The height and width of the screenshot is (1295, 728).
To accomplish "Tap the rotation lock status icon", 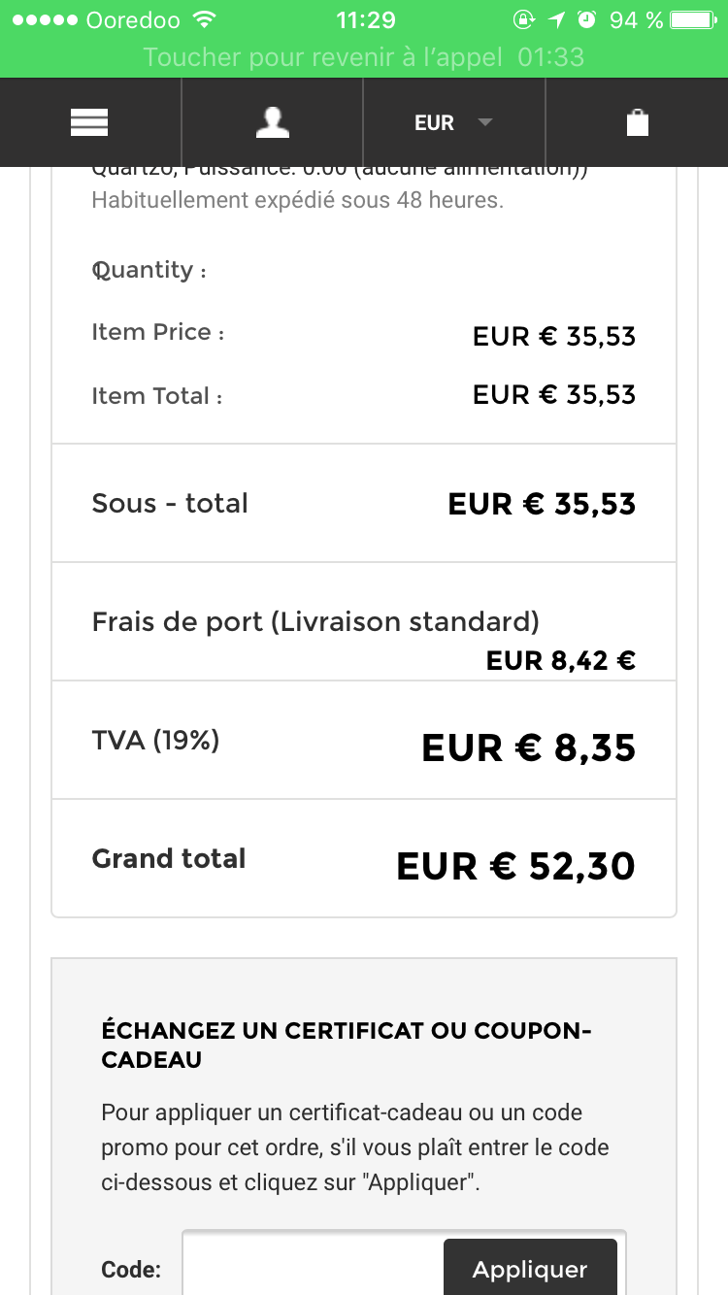I will click(x=523, y=19).
